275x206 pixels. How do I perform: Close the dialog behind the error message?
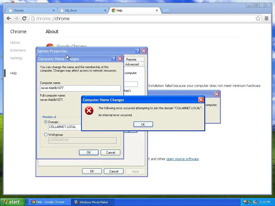tap(217, 94)
